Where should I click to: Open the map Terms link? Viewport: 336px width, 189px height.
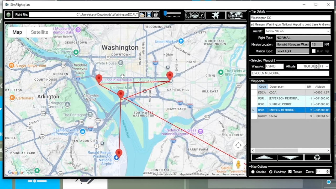coord(216,174)
